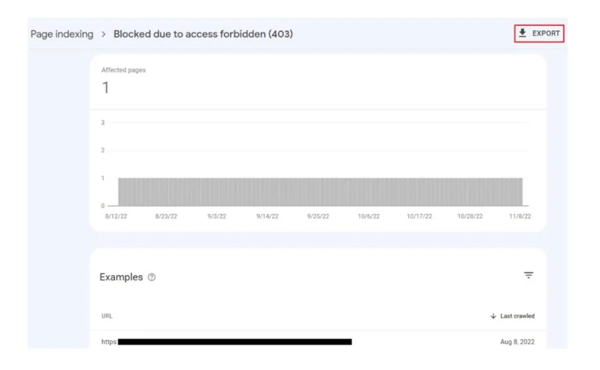Viewport: 600px width, 370px height.
Task: Open the filter rows icon
Action: (x=528, y=275)
